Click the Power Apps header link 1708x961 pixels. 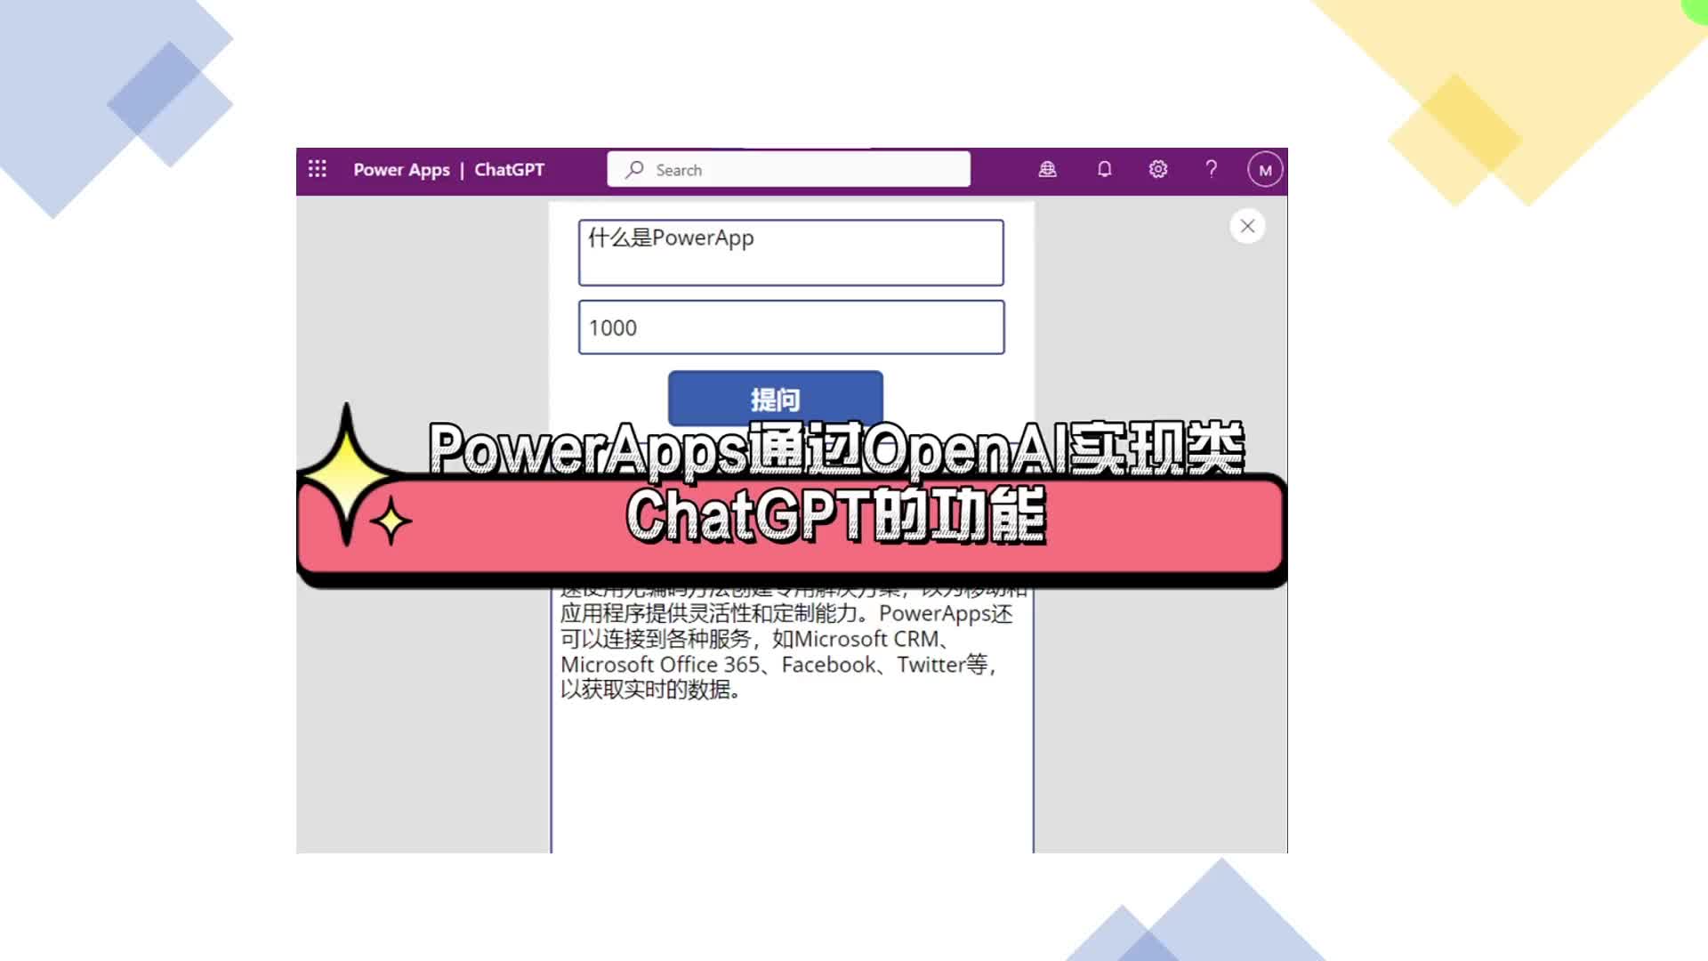coord(401,170)
